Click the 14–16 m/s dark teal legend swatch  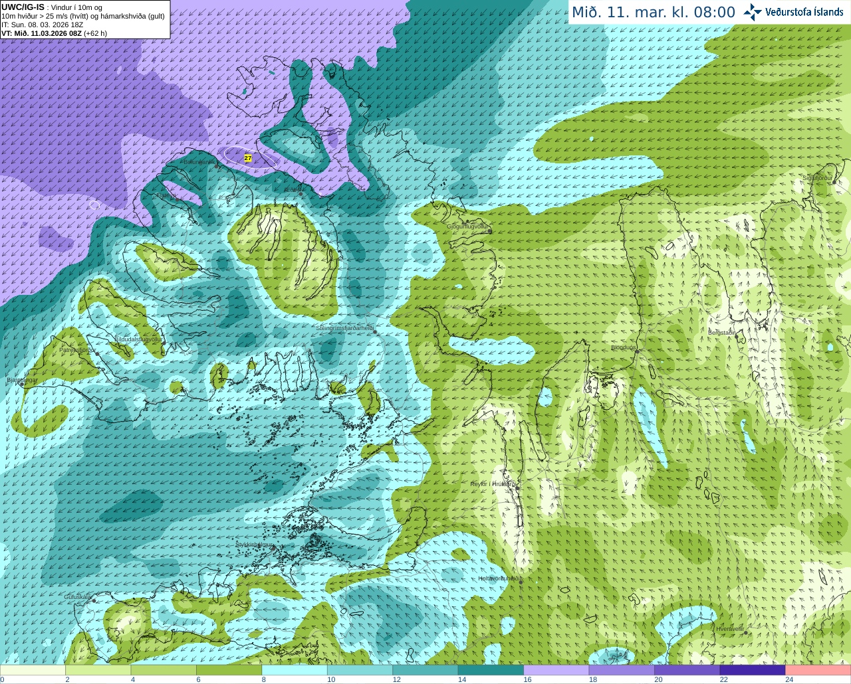coord(491,669)
